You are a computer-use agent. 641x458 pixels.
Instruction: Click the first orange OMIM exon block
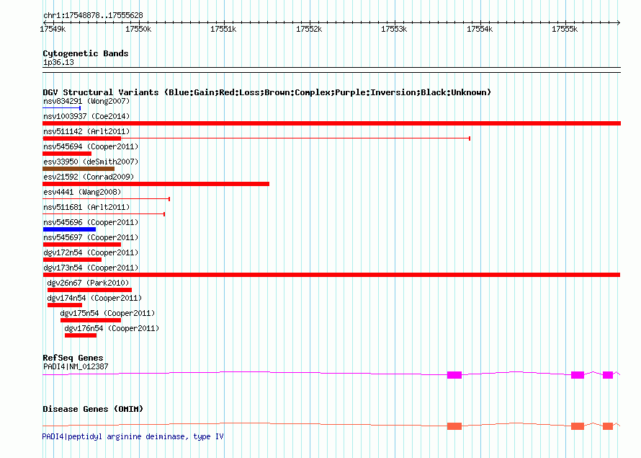tap(454, 426)
